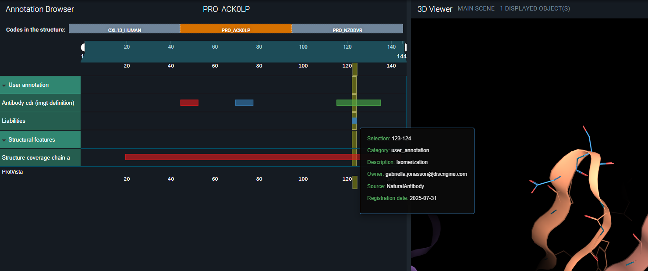Click the red Structure coverage chain a bar
The height and width of the screenshot is (271, 648).
coord(237,157)
